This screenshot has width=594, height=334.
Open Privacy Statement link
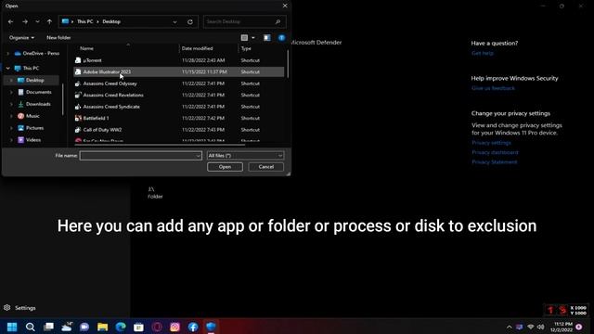(495, 161)
